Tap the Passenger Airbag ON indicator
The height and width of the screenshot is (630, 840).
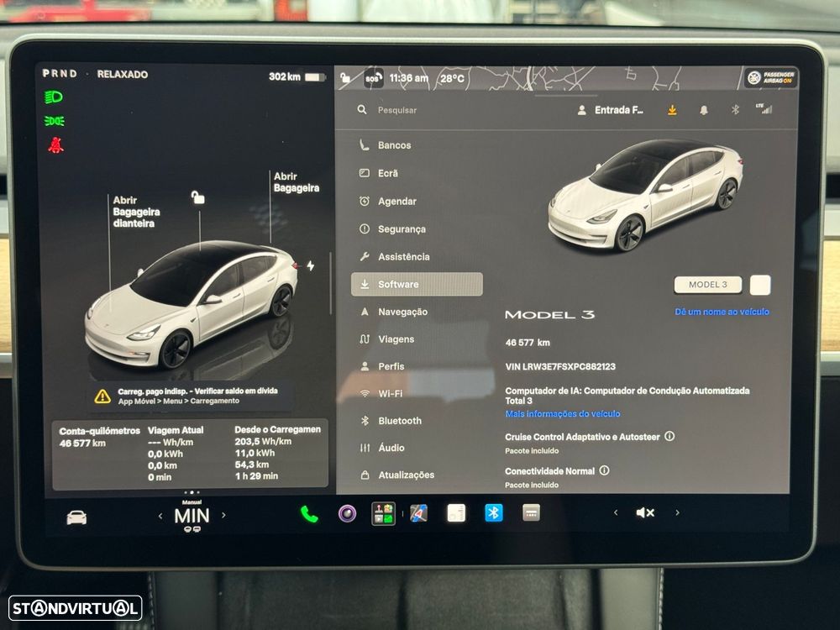pyautogui.click(x=770, y=77)
